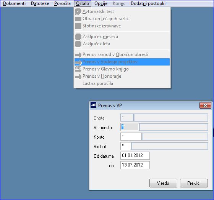Open the Dokumenti menu
214x200 pixels.
(14, 3)
